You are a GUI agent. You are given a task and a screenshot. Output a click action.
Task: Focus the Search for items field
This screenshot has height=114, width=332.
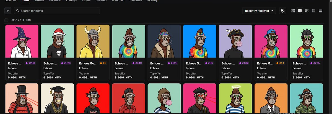pos(57,11)
